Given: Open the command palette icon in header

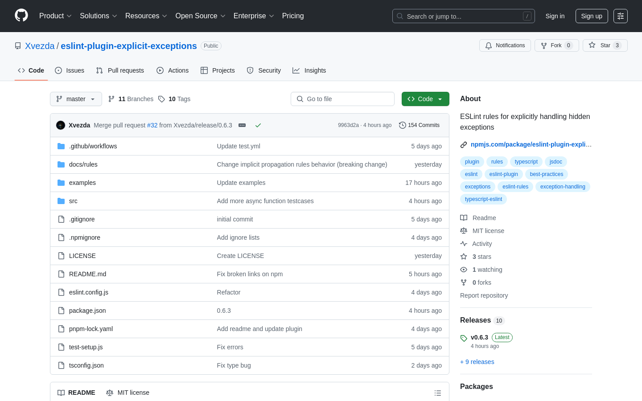Looking at the screenshot, I should (621, 16).
